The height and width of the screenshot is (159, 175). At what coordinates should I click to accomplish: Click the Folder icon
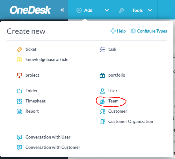19,91
